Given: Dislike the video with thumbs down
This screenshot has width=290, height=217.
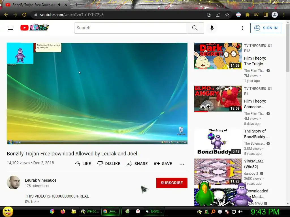Looking at the screenshot, I should 109,164.
